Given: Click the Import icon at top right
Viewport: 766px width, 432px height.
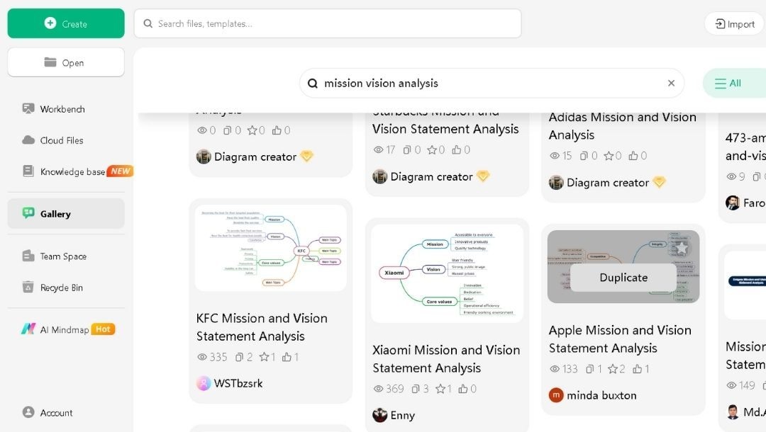Looking at the screenshot, I should [721, 23].
